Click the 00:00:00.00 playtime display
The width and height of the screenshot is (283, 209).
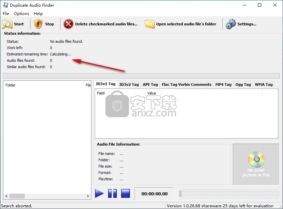[x=155, y=194]
